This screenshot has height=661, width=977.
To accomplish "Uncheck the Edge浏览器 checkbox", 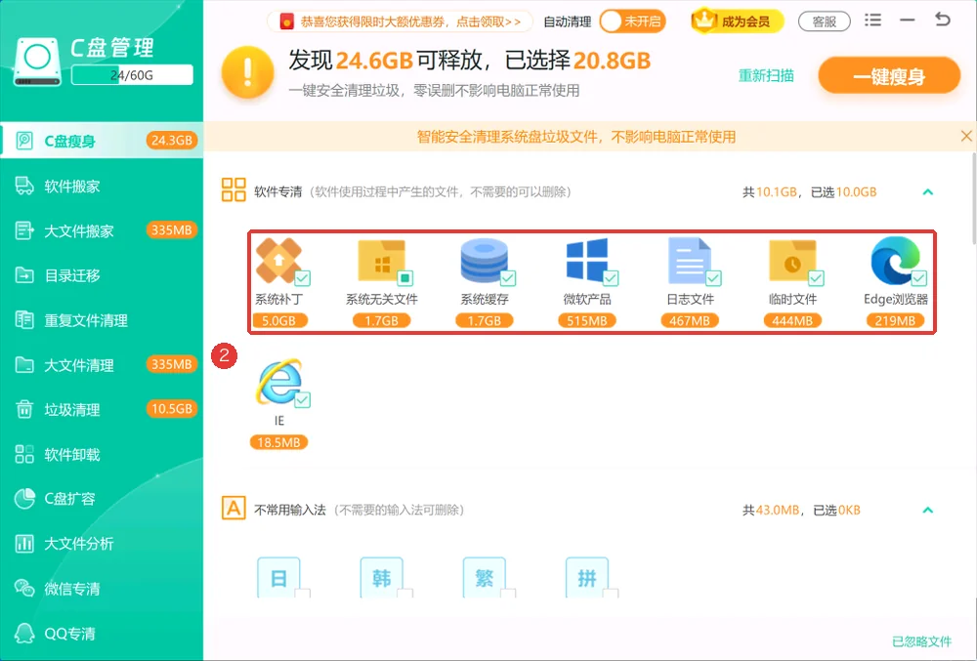I will 919,277.
